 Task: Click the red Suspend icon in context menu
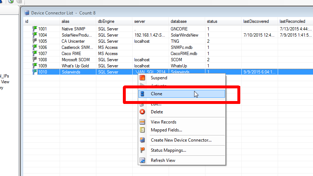click(x=143, y=78)
